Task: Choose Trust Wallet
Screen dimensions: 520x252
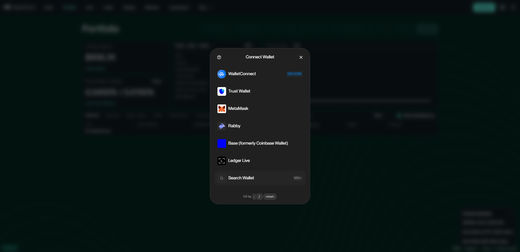Action: tap(260, 91)
